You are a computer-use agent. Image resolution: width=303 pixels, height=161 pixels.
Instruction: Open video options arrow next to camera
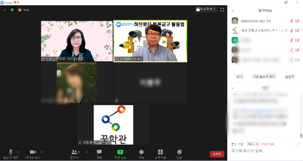[x=42, y=152]
